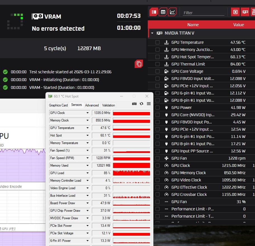Click the GPU-Z refresh icon
Image resolution: width=255 pixels, height=246 pixels.
tap(141, 104)
